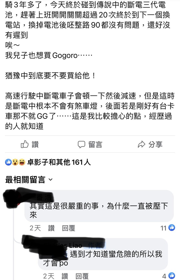Like the author's reply via 讚
The height and width of the screenshot is (280, 180).
pos(65,276)
